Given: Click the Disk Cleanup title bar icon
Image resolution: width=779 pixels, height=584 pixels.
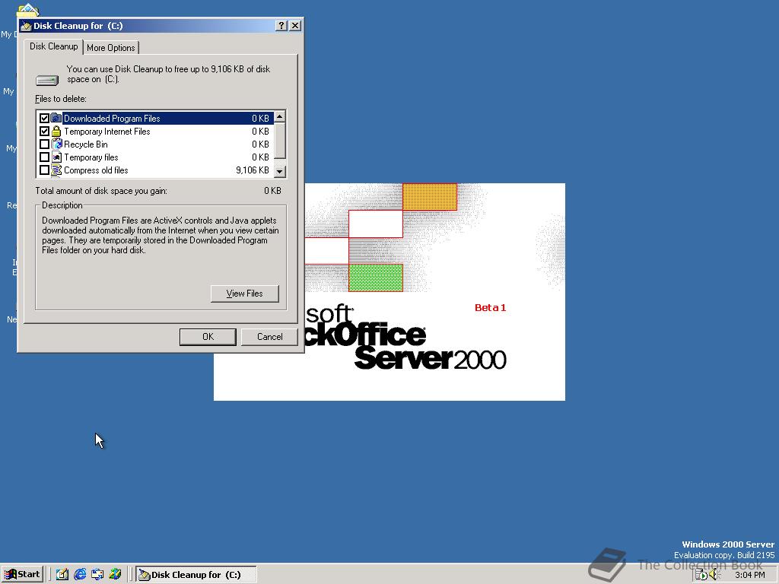Looking at the screenshot, I should 27,26.
